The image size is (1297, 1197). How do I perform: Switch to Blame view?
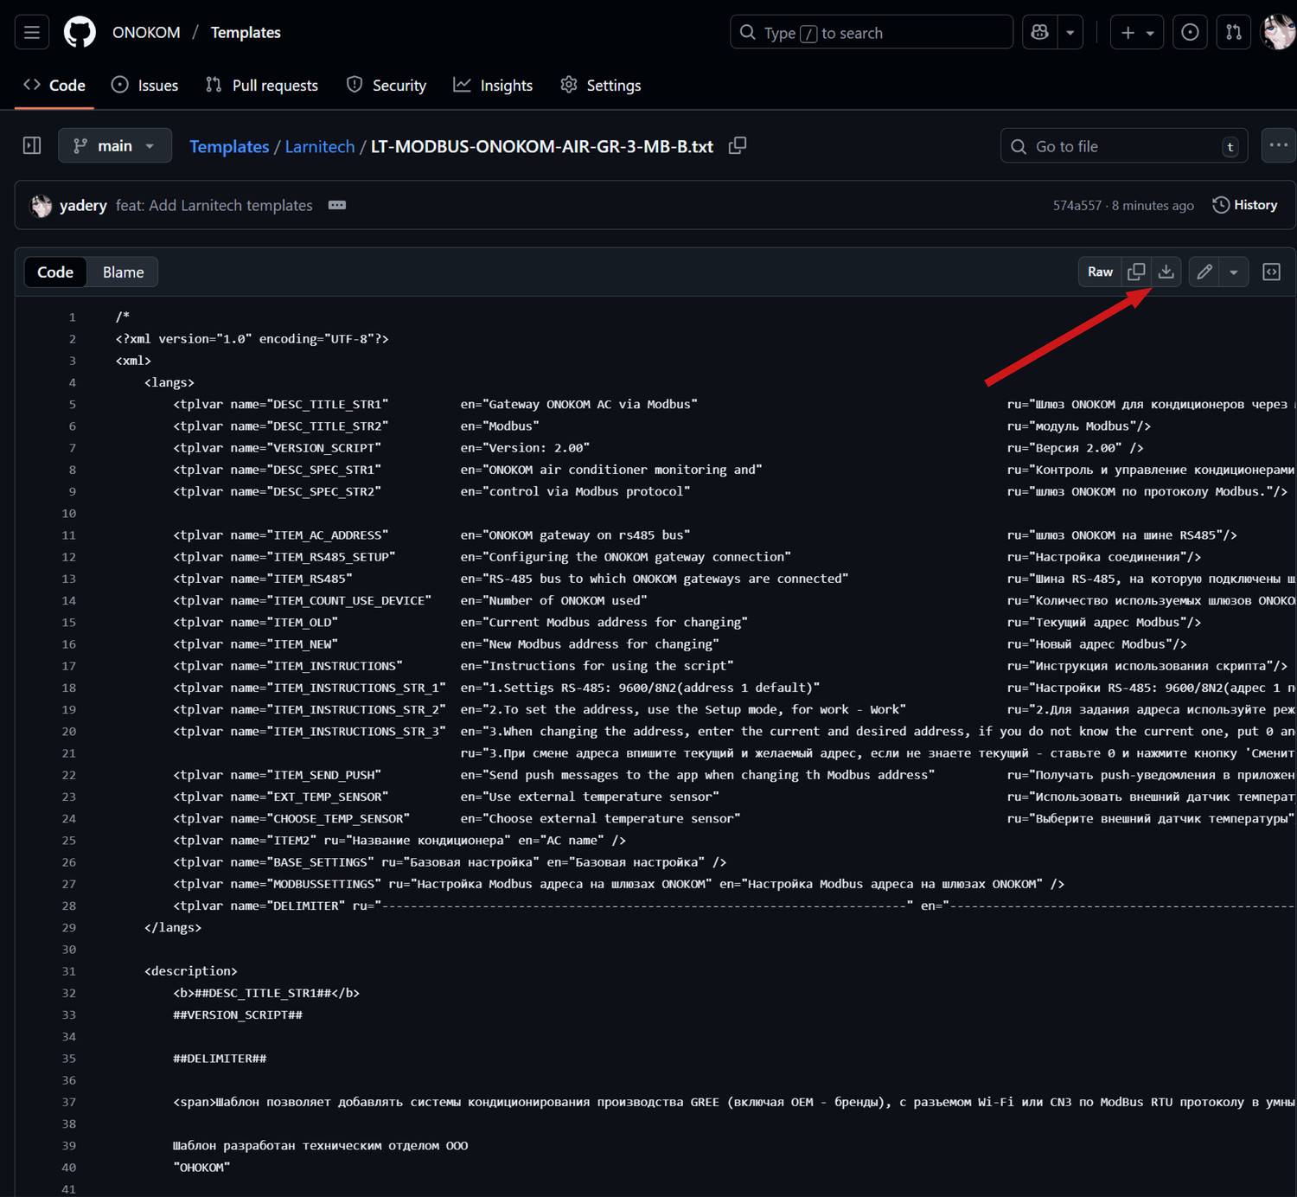(x=123, y=272)
